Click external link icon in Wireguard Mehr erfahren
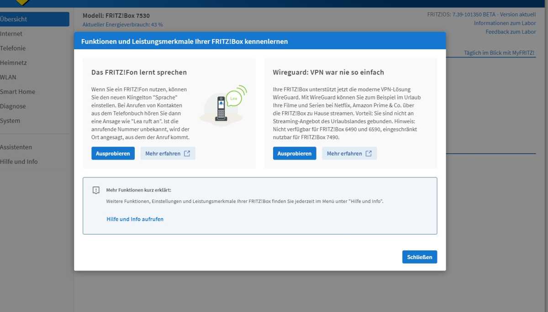 (369, 153)
